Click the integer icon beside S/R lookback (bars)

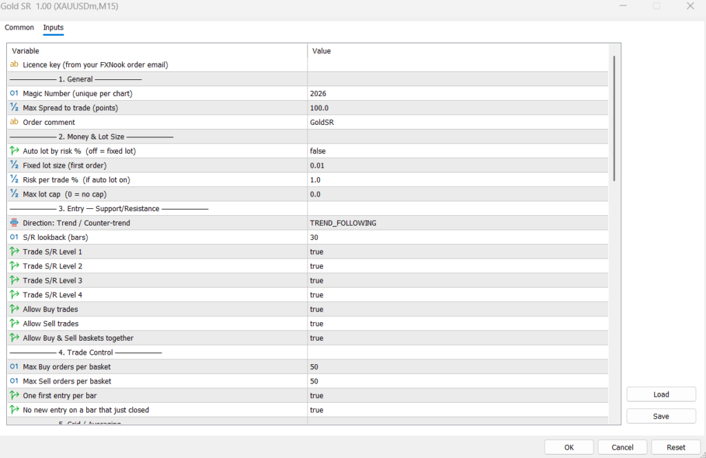14,237
